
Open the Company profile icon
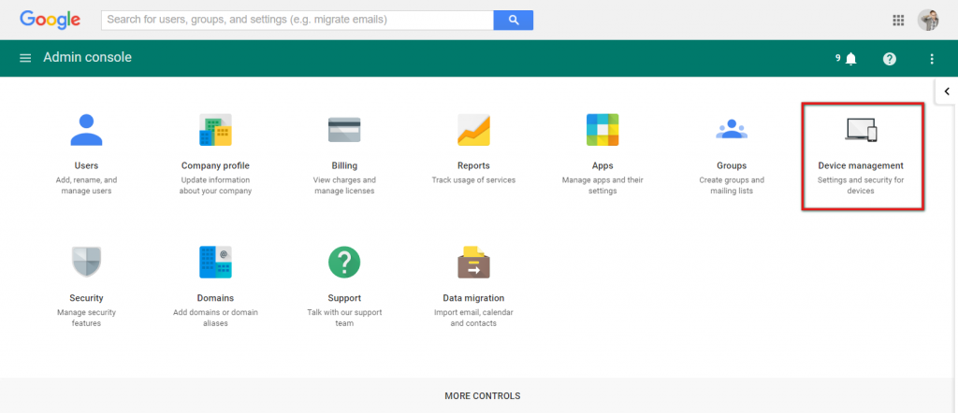215,130
